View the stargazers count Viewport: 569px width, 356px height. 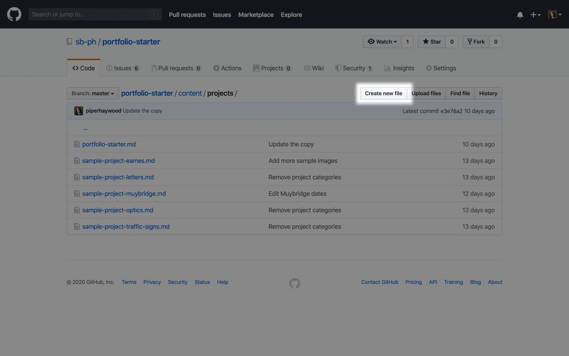[452, 41]
